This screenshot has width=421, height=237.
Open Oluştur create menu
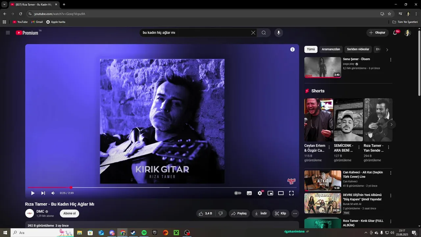[x=377, y=33]
